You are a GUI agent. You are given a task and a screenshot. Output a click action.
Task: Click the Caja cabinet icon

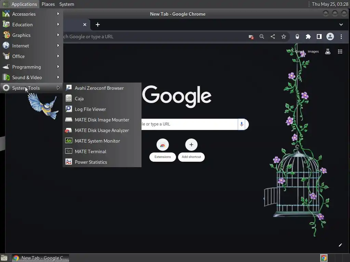[x=69, y=98]
